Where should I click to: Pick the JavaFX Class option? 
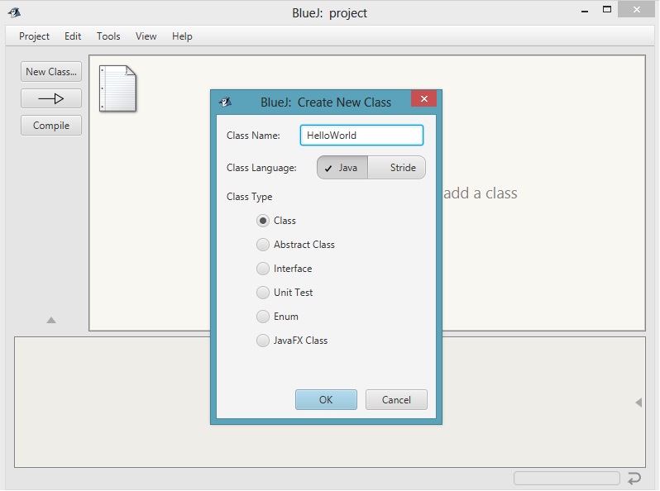click(x=263, y=341)
